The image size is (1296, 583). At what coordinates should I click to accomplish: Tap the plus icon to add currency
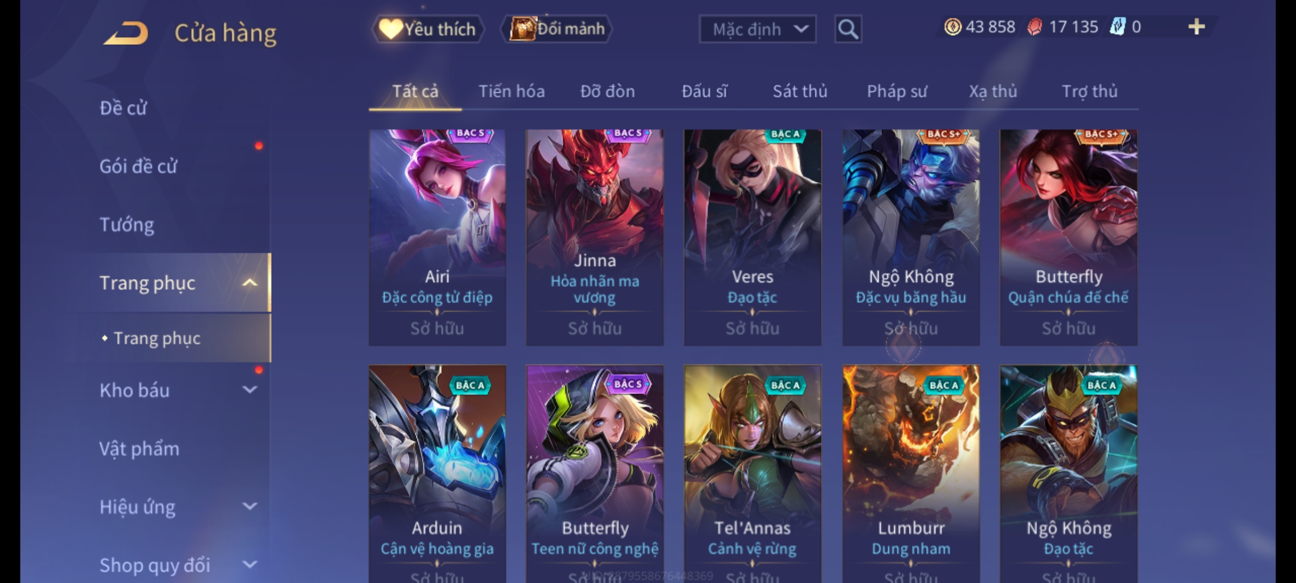(1197, 27)
